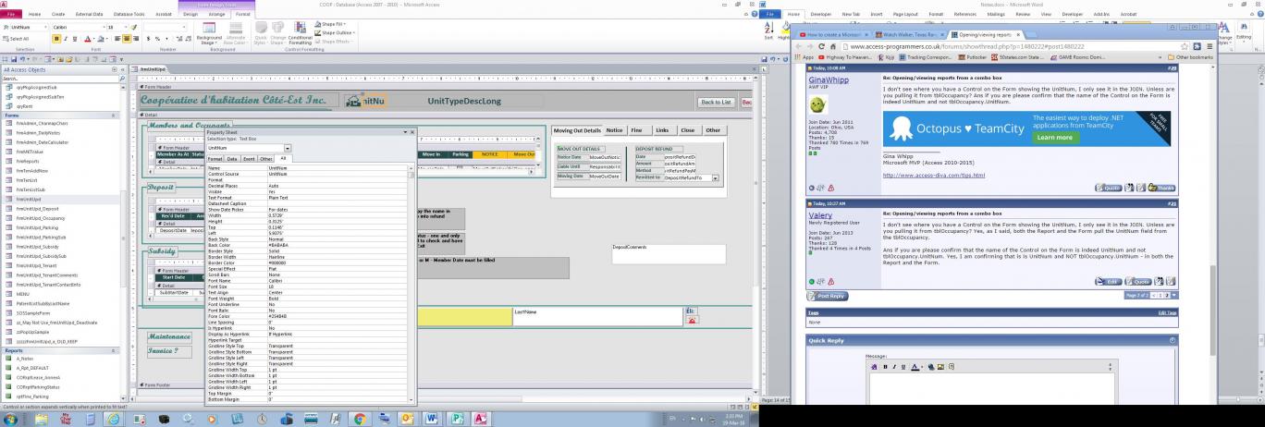The height and width of the screenshot is (427, 1265).
Task: Click Valery username link
Action: (820, 215)
